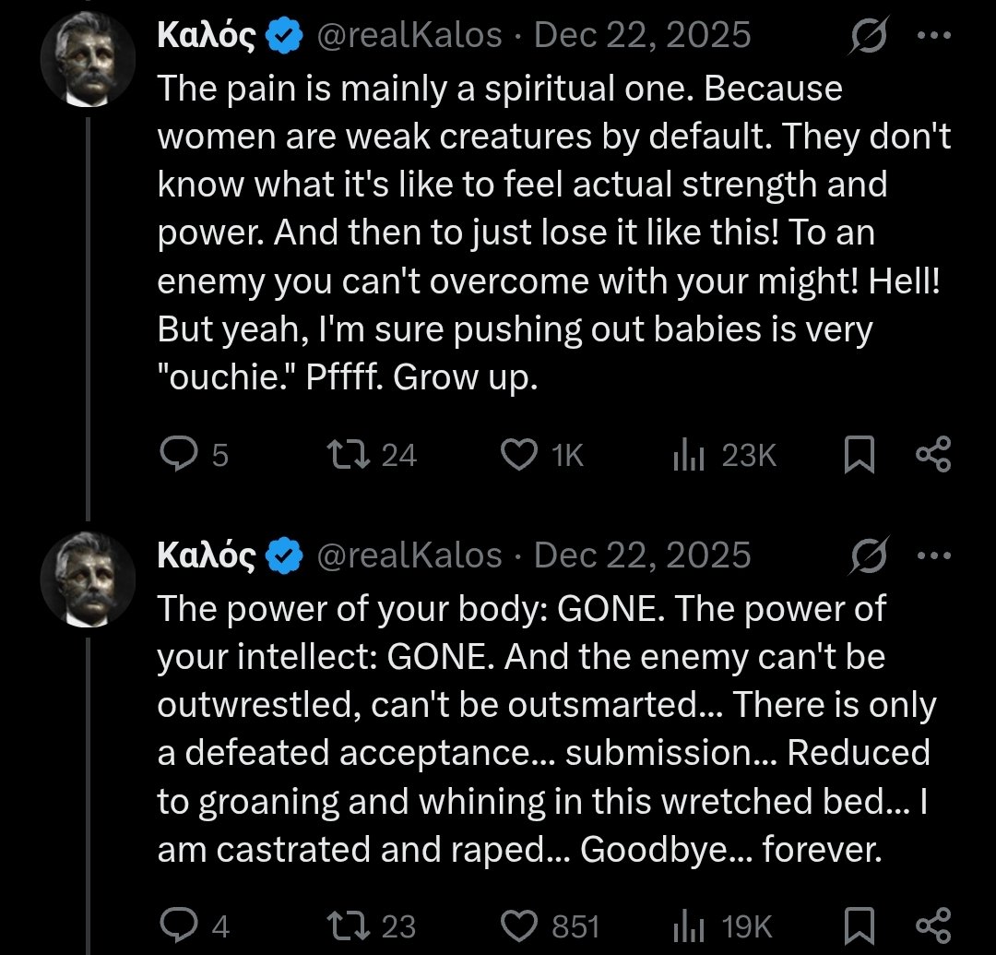
Task: Open the first tweet's profile avatar
Action: 88,59
